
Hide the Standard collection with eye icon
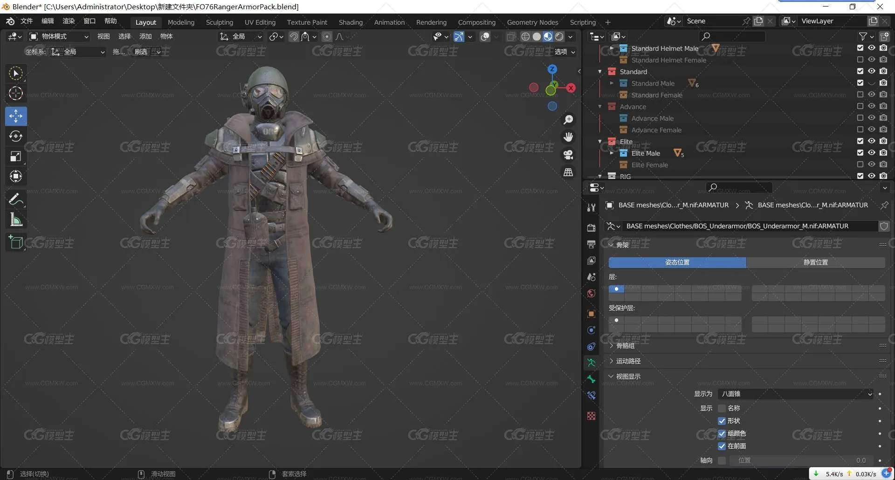click(871, 71)
